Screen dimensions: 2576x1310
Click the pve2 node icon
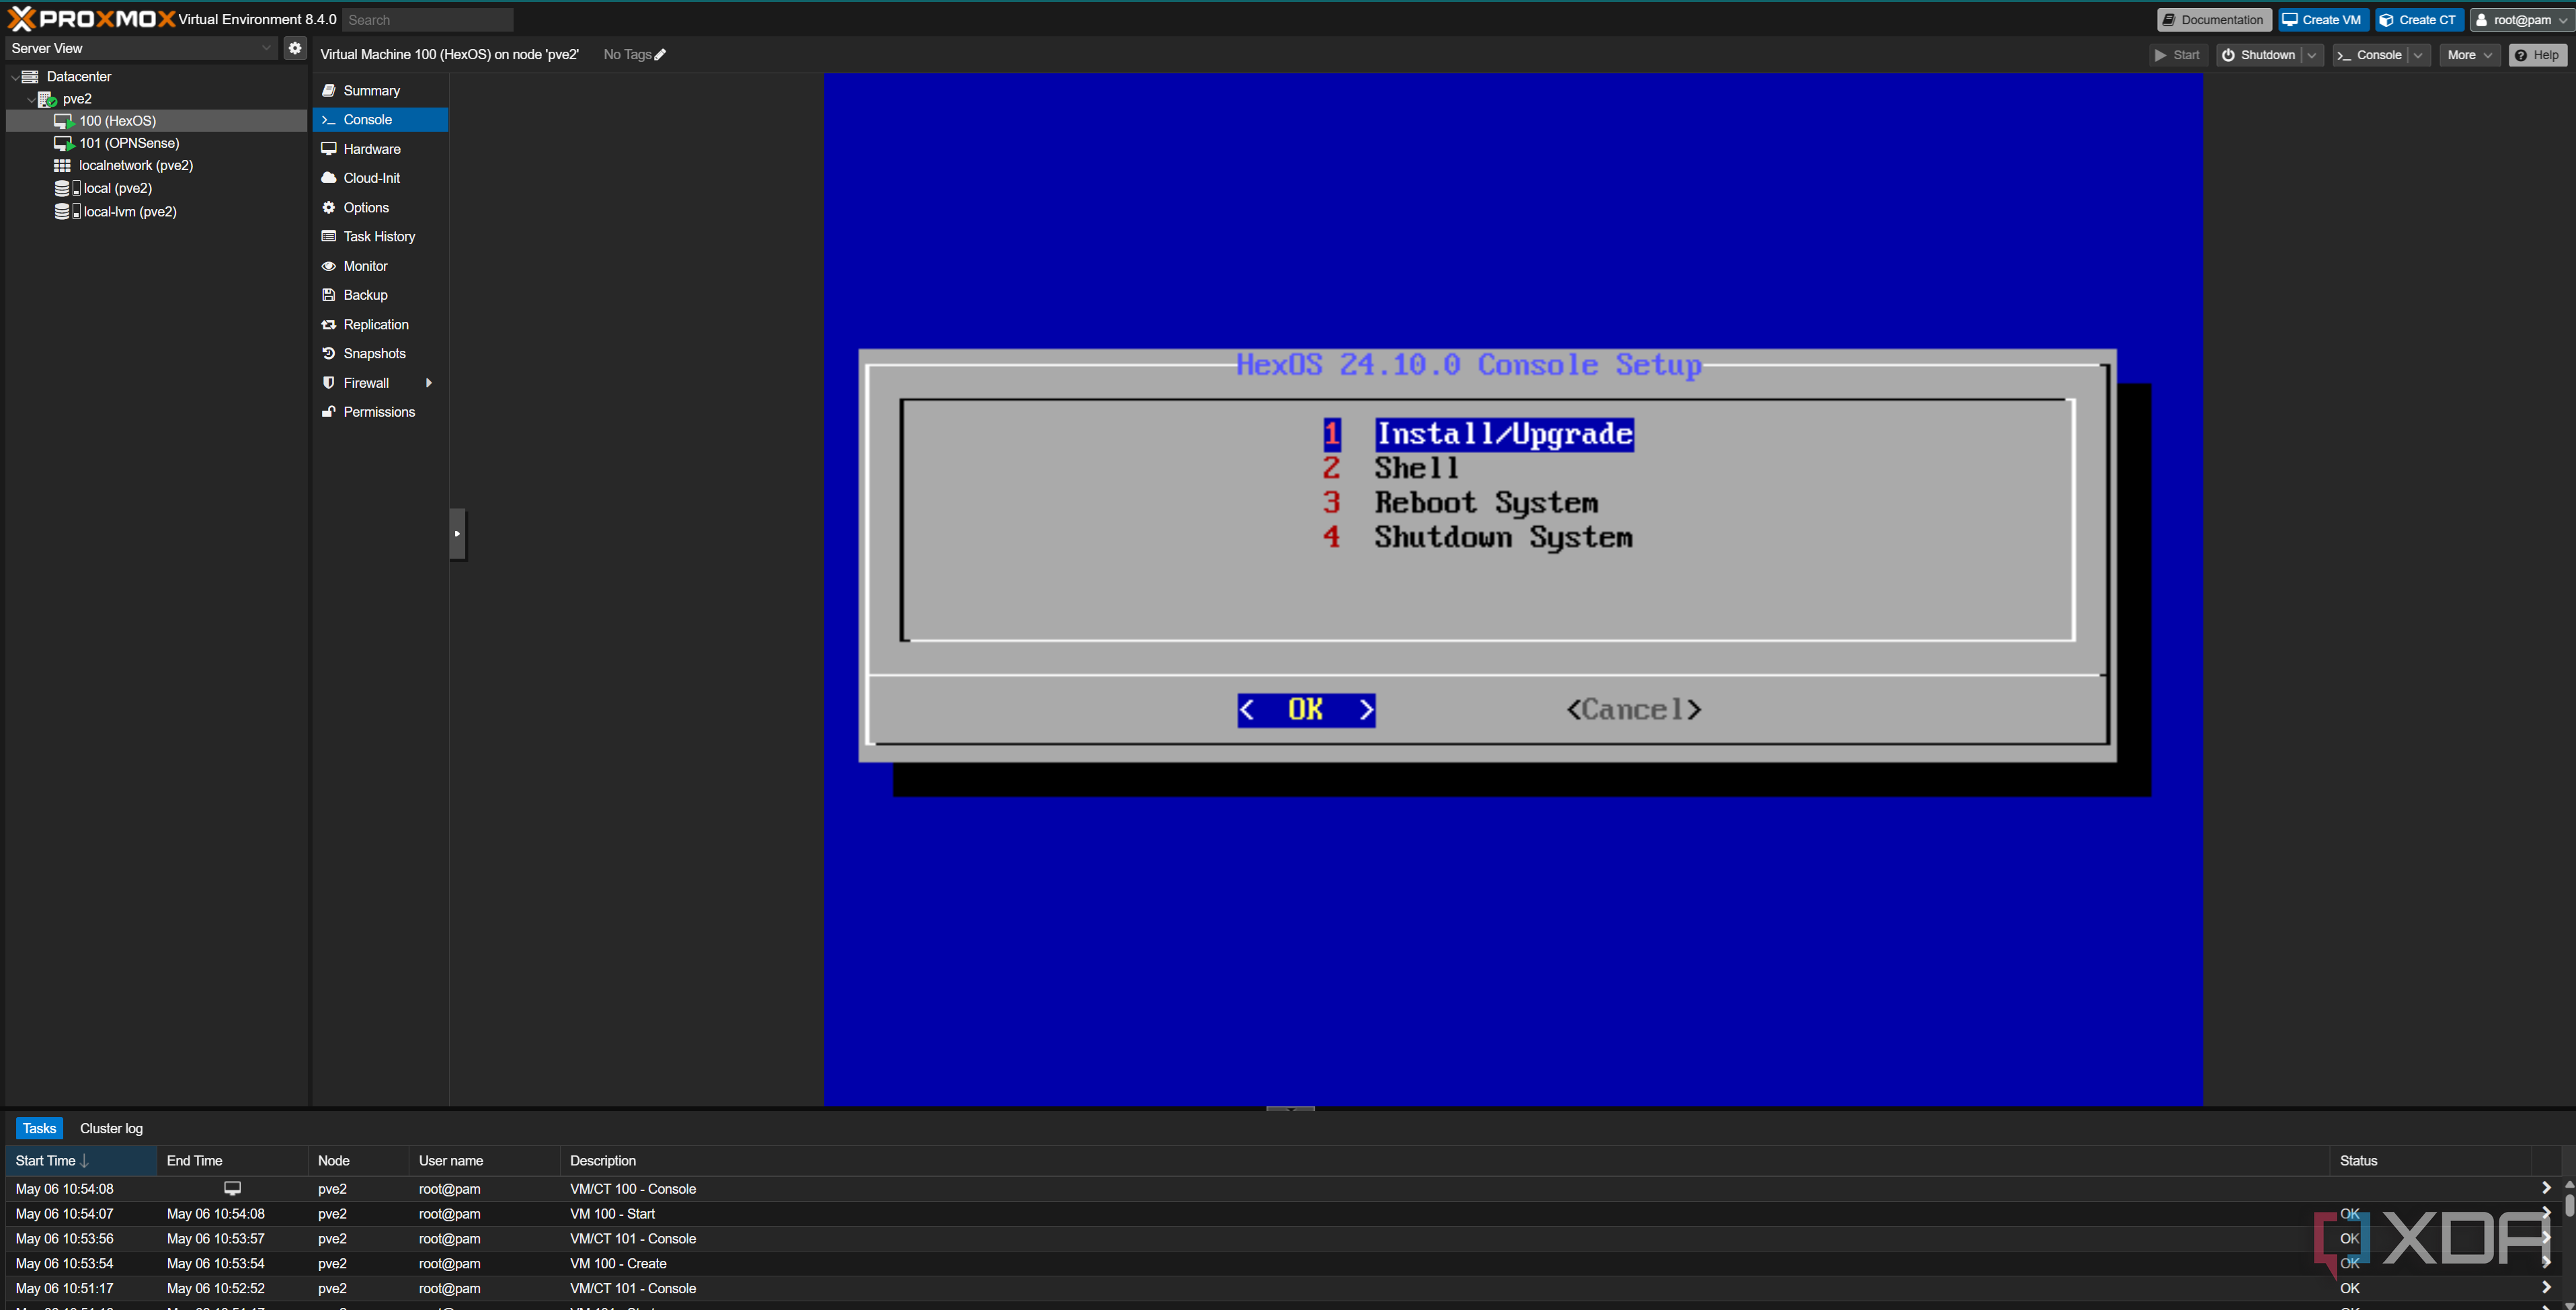point(47,99)
